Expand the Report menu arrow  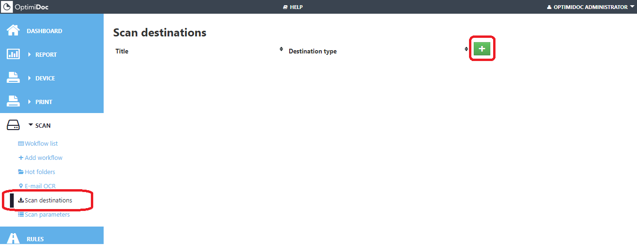tap(30, 54)
